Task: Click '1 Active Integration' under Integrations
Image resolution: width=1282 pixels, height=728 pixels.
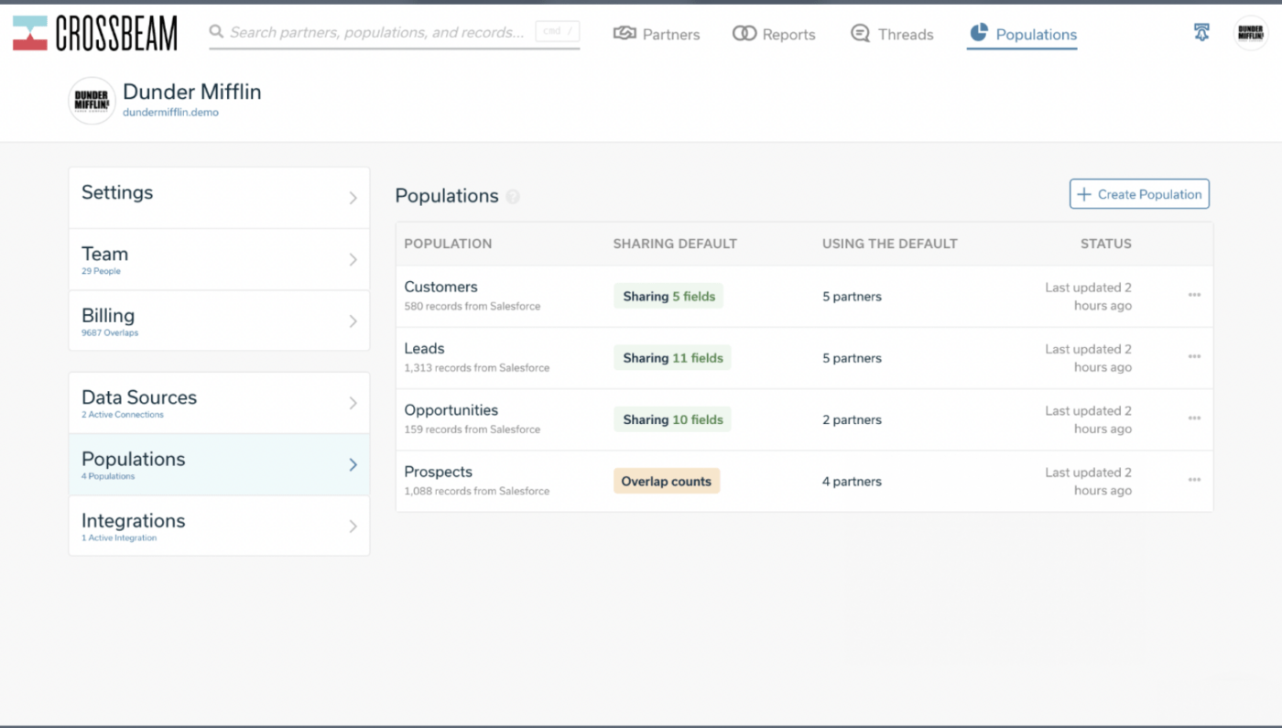Action: pos(119,538)
